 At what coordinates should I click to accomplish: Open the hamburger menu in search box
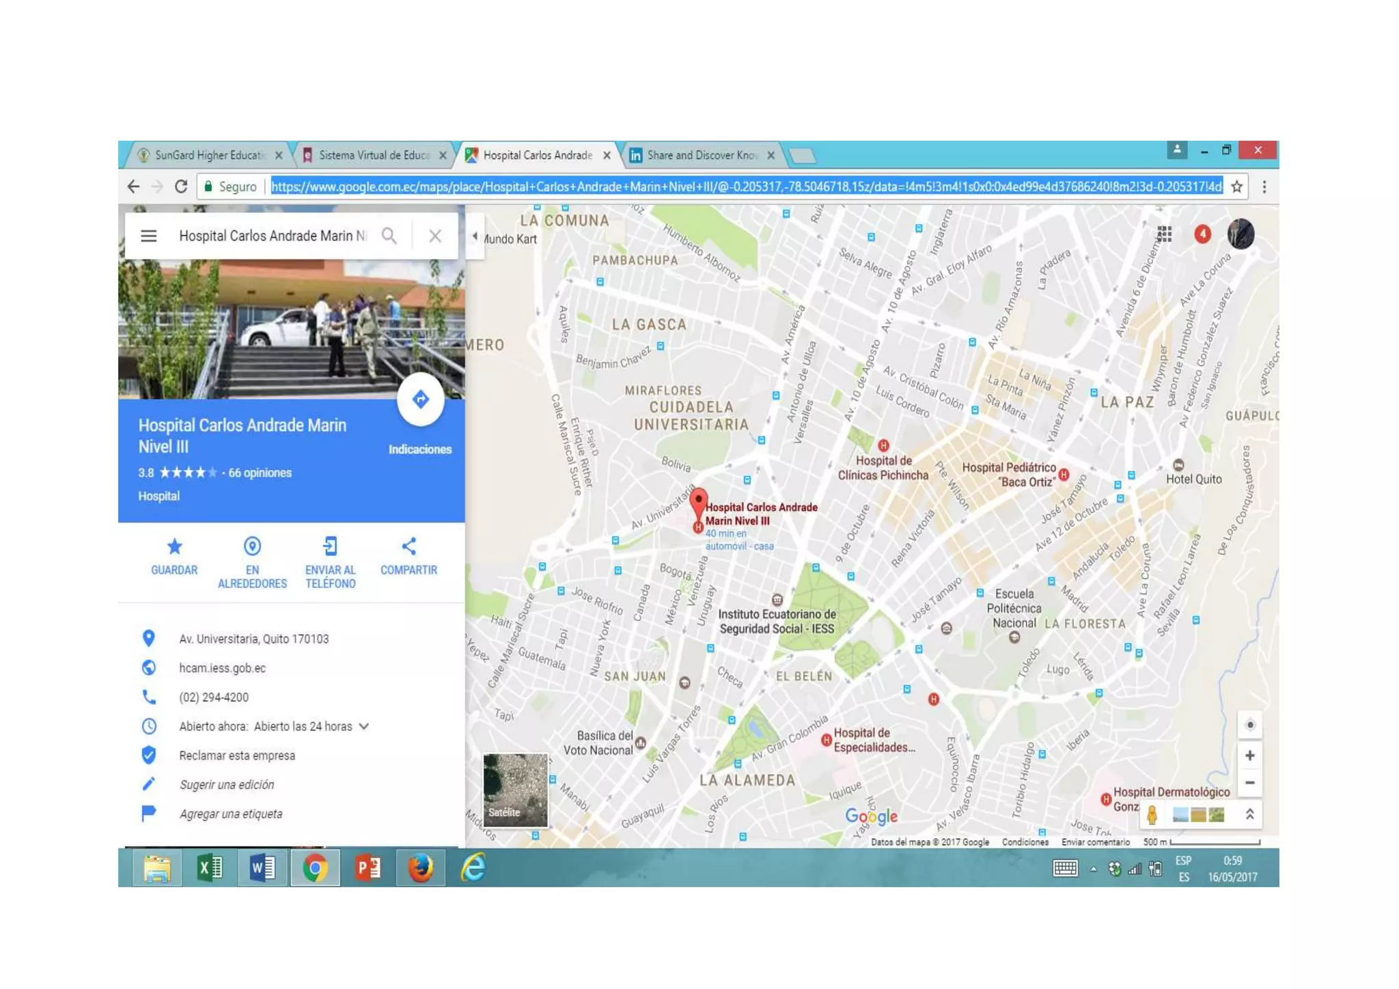149,236
